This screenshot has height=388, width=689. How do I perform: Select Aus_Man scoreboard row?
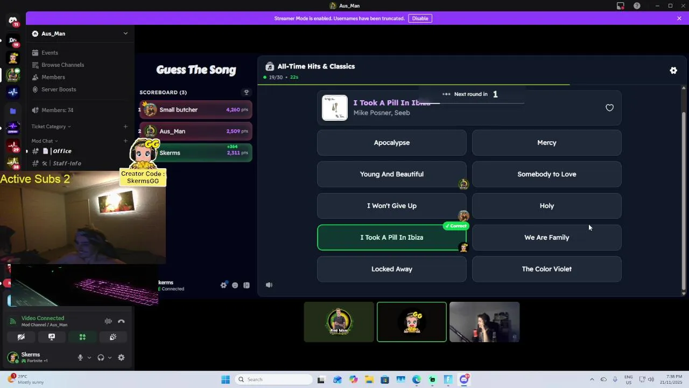(x=196, y=131)
